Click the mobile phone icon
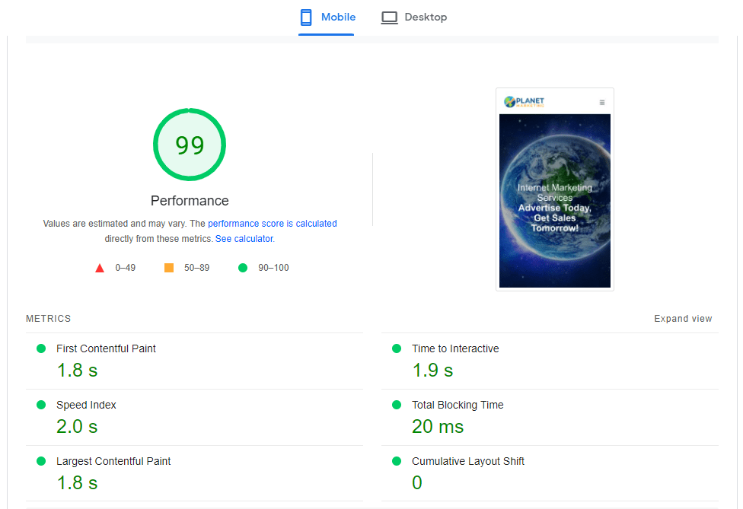This screenshot has width=743, height=509. [306, 17]
